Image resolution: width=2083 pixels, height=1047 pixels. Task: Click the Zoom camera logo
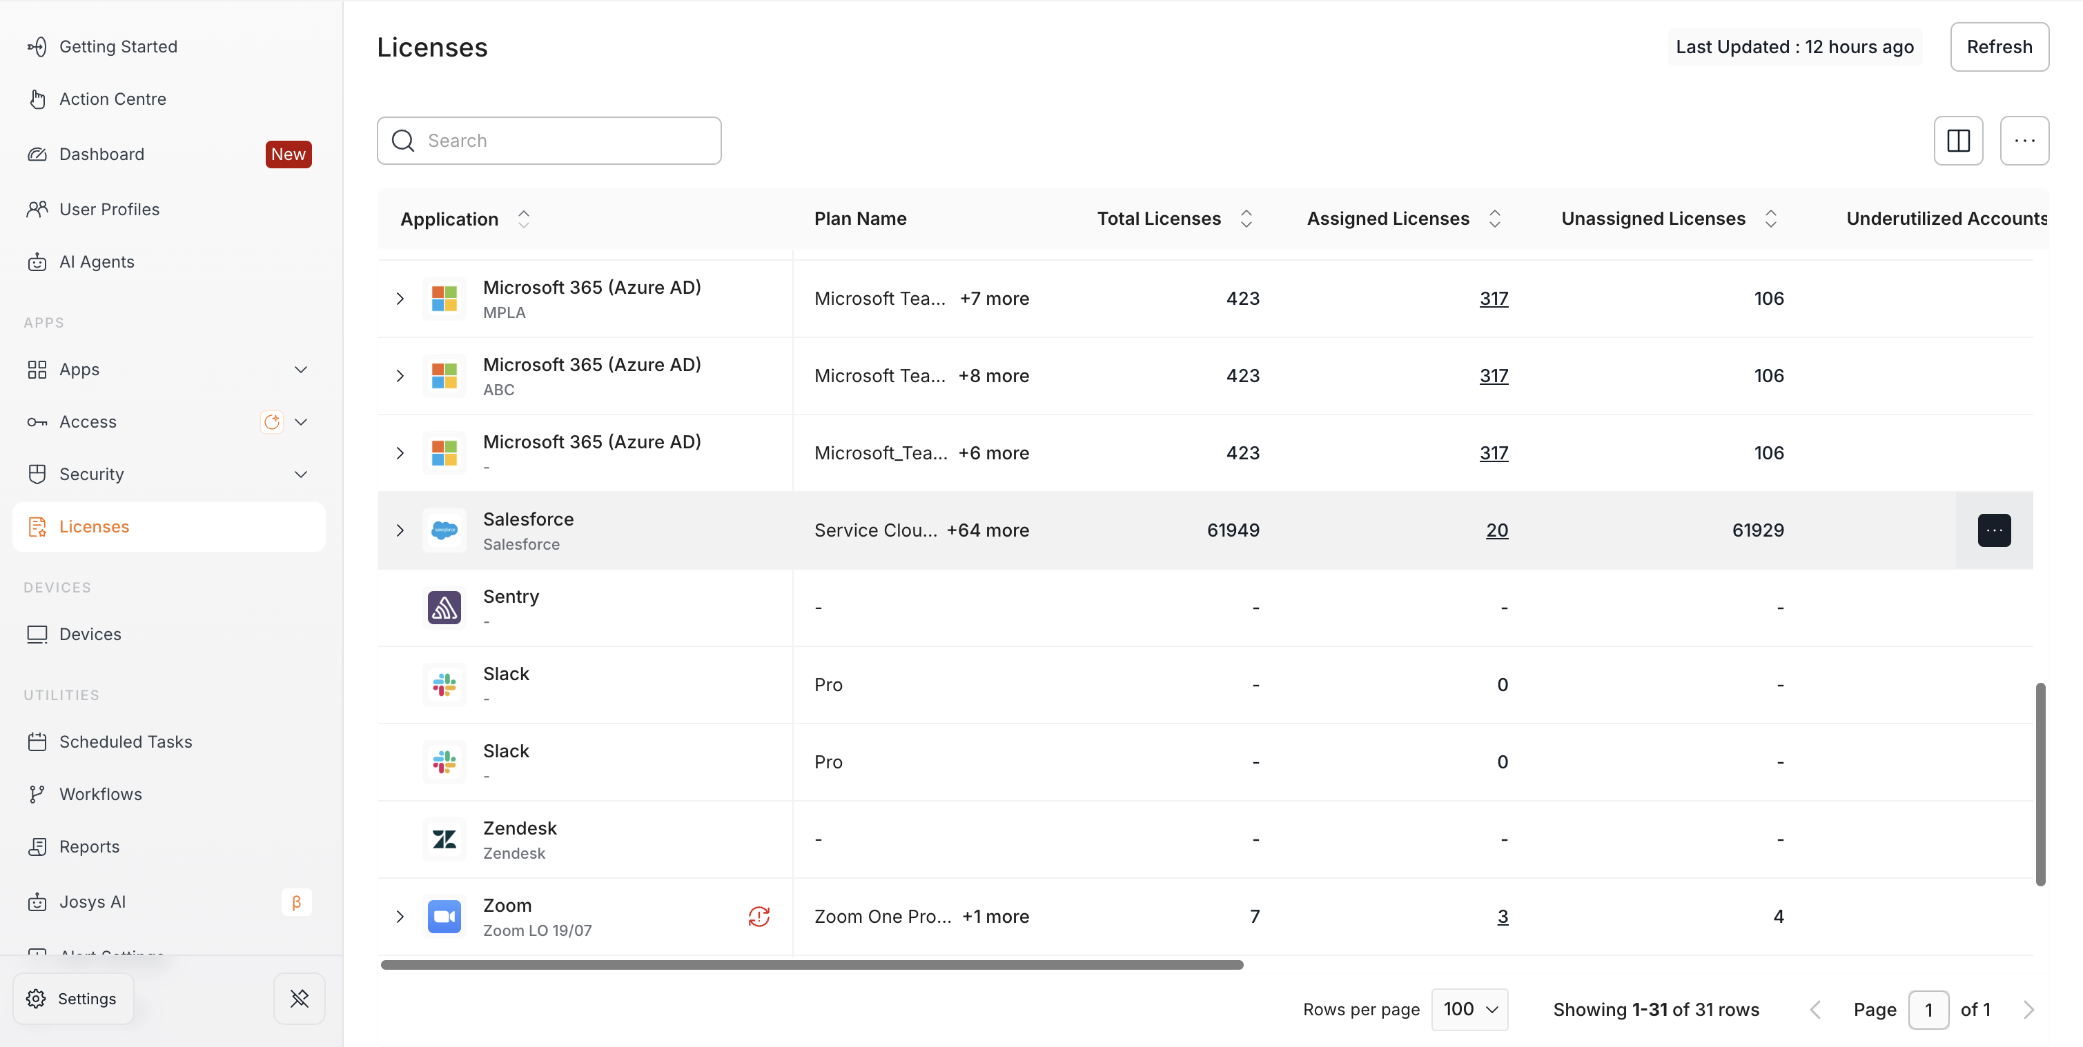point(444,916)
